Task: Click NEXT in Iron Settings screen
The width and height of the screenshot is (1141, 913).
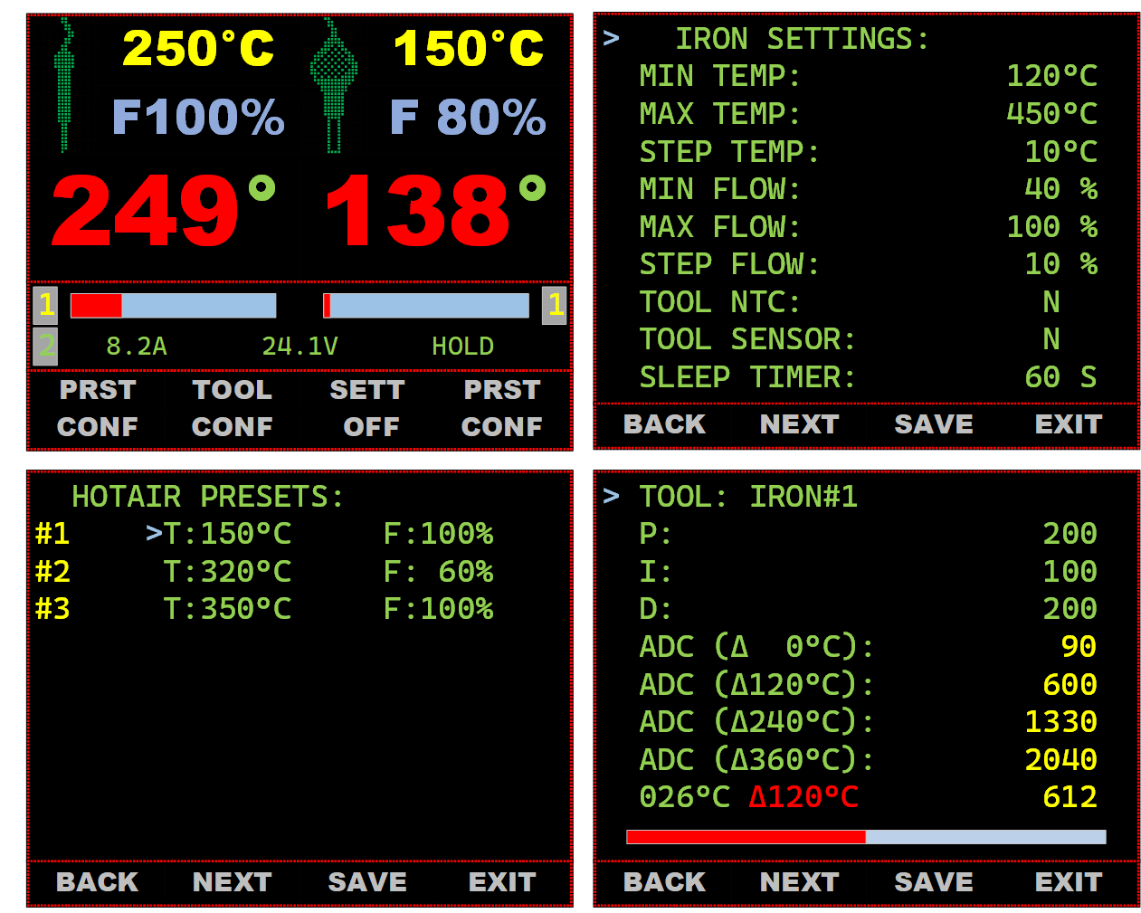Action: [x=800, y=424]
